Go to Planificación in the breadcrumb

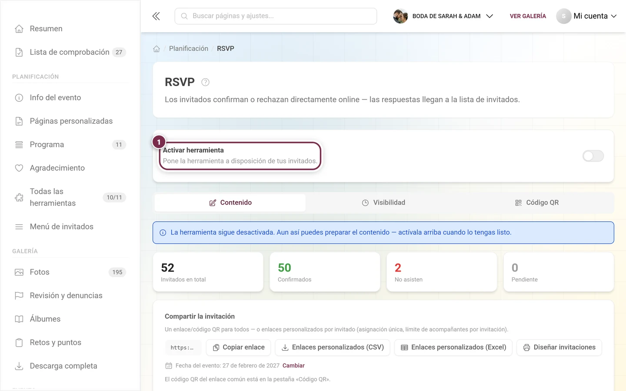tap(189, 49)
